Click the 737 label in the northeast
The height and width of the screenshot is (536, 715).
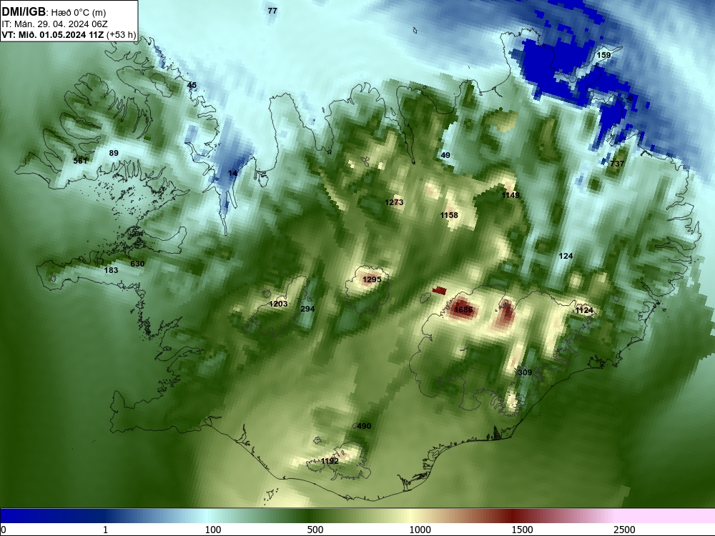[617, 163]
